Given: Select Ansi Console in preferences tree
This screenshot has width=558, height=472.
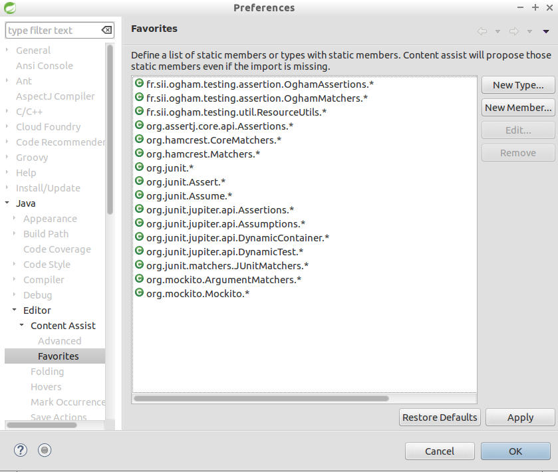Looking at the screenshot, I should 45,66.
